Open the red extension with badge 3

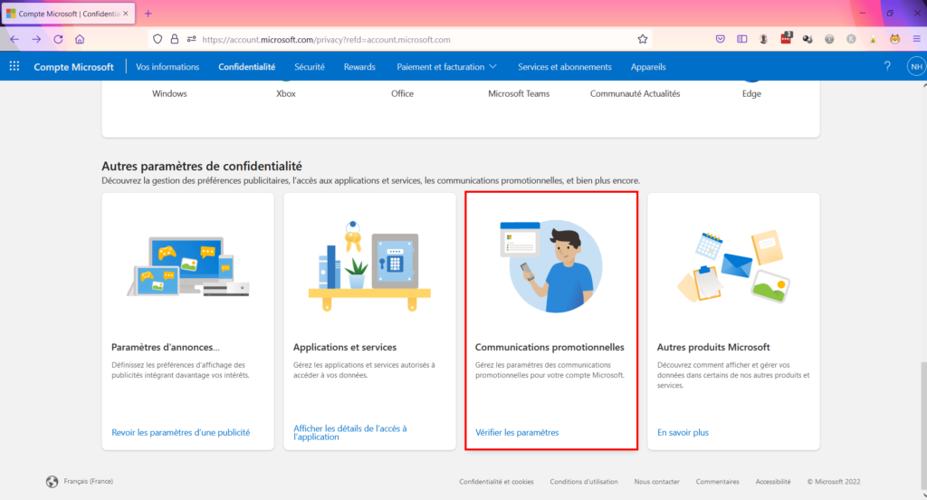click(786, 38)
